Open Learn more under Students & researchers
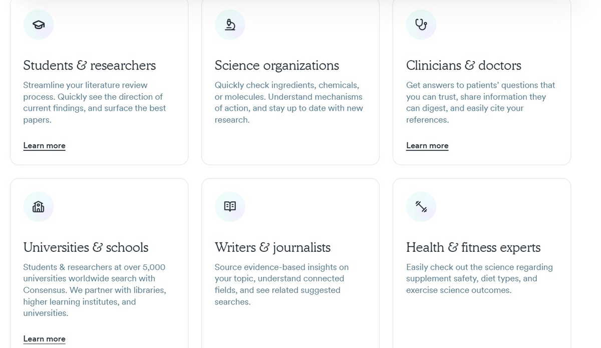Image resolution: width=601 pixels, height=348 pixels. coord(44,146)
